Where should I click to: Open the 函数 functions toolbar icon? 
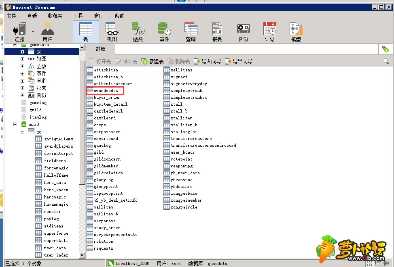point(138,32)
